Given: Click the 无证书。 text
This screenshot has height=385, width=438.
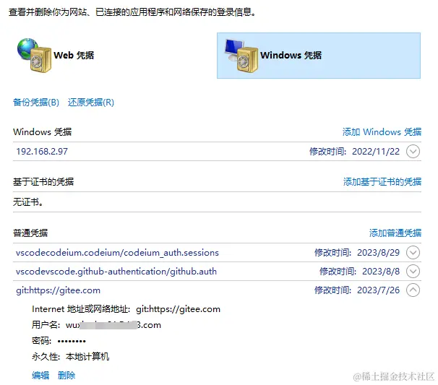Looking at the screenshot, I should [28, 202].
